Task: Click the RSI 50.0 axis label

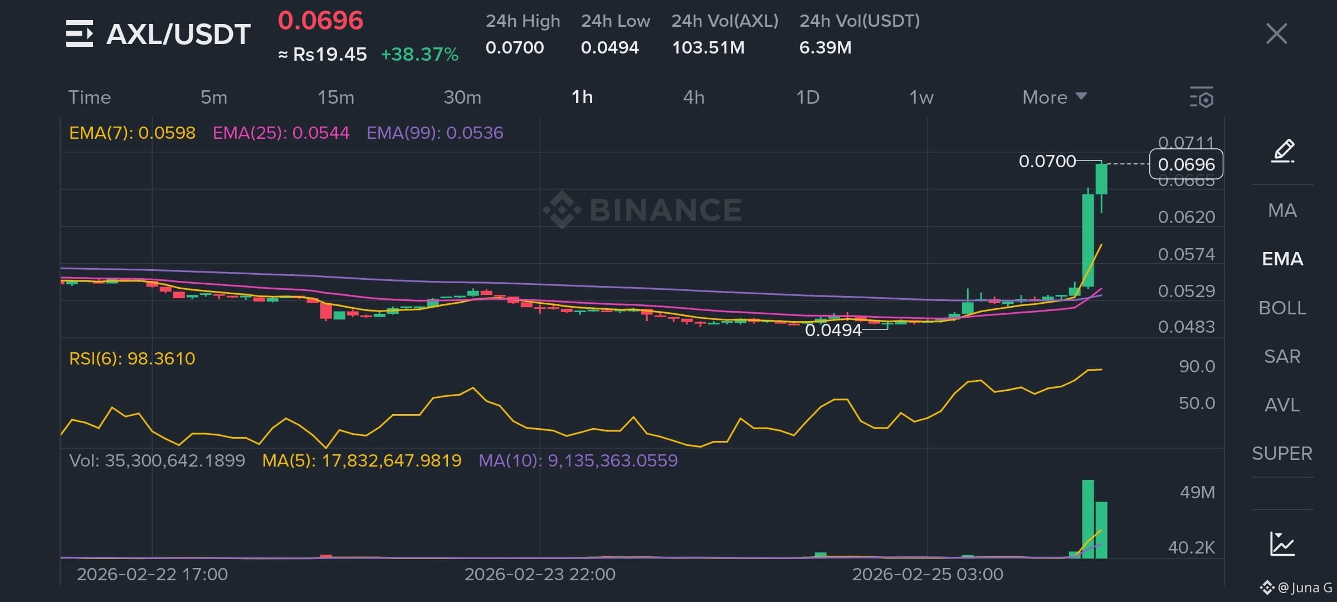Action: coord(1197,403)
